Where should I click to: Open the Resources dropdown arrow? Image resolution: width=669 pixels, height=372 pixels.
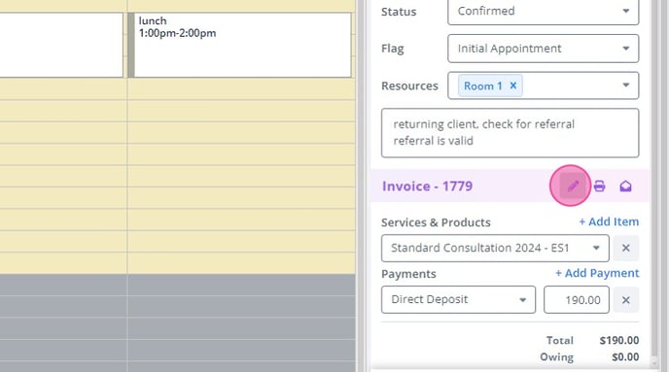click(x=625, y=85)
